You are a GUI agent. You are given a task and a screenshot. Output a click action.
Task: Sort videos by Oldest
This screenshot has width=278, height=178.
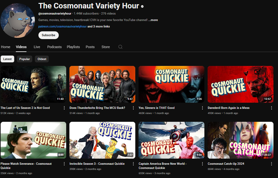[42, 59]
